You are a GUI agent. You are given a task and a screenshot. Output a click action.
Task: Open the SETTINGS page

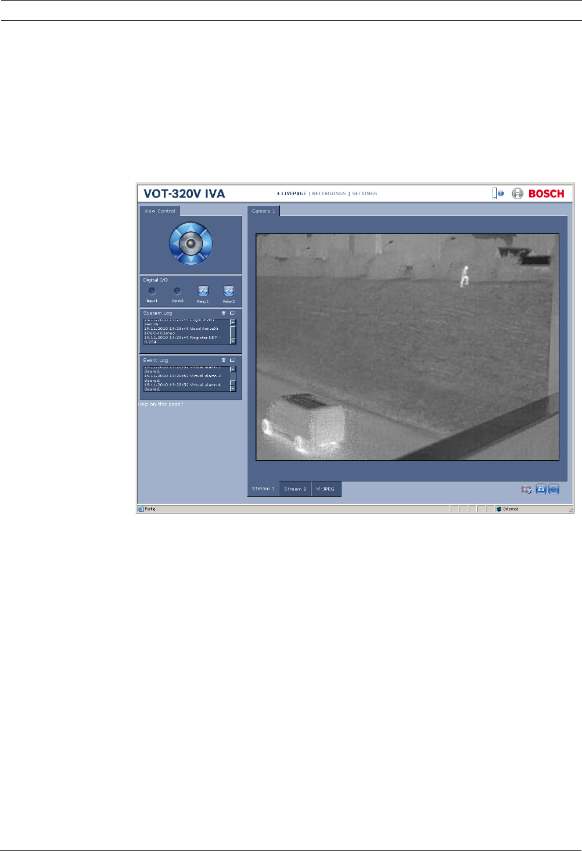pyautogui.click(x=365, y=193)
